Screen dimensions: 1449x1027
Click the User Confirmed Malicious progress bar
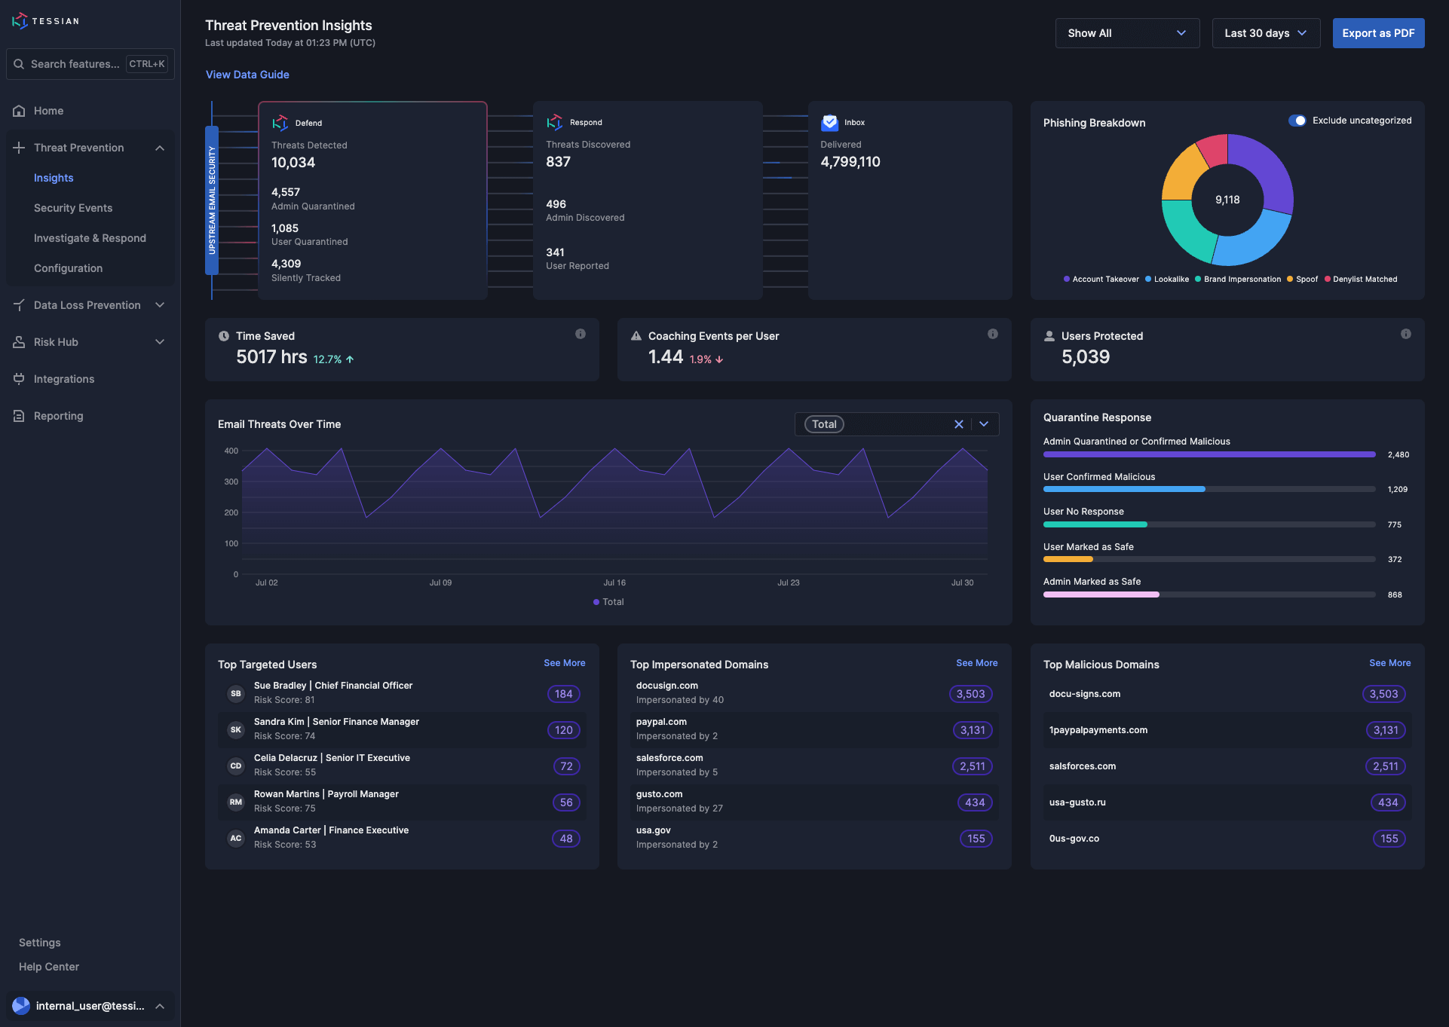(1209, 489)
